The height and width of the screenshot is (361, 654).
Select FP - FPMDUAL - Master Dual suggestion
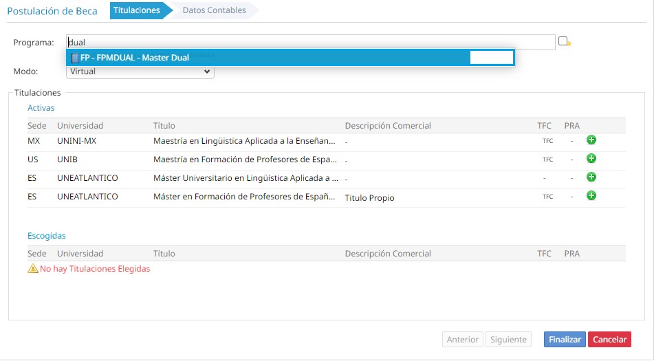pyautogui.click(x=134, y=58)
